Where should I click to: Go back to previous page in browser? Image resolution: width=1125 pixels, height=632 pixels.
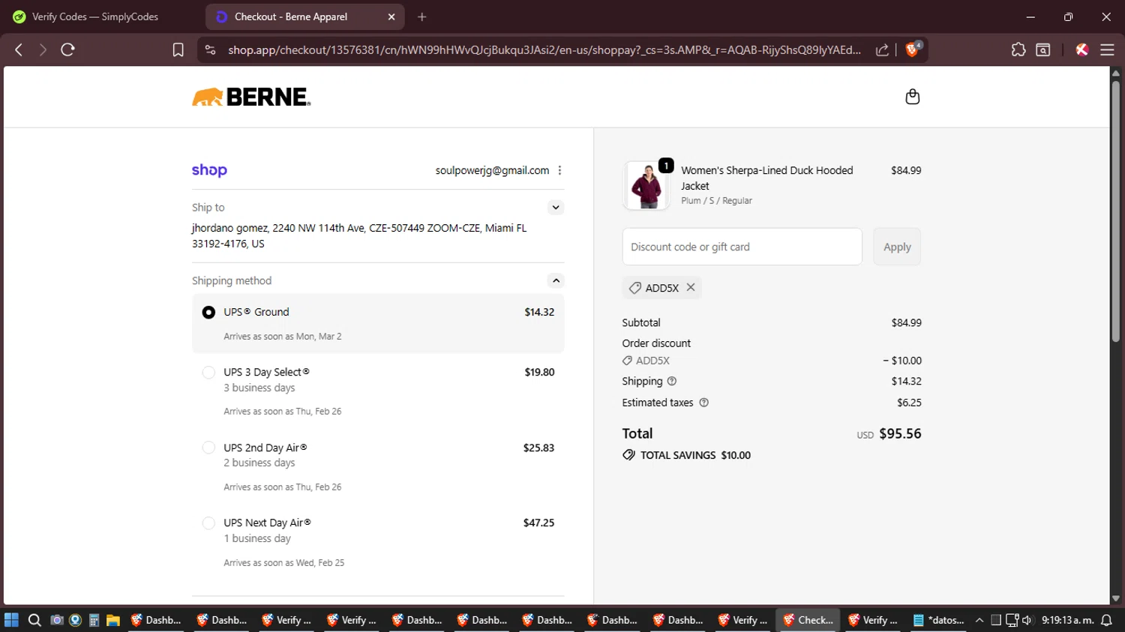(19, 49)
